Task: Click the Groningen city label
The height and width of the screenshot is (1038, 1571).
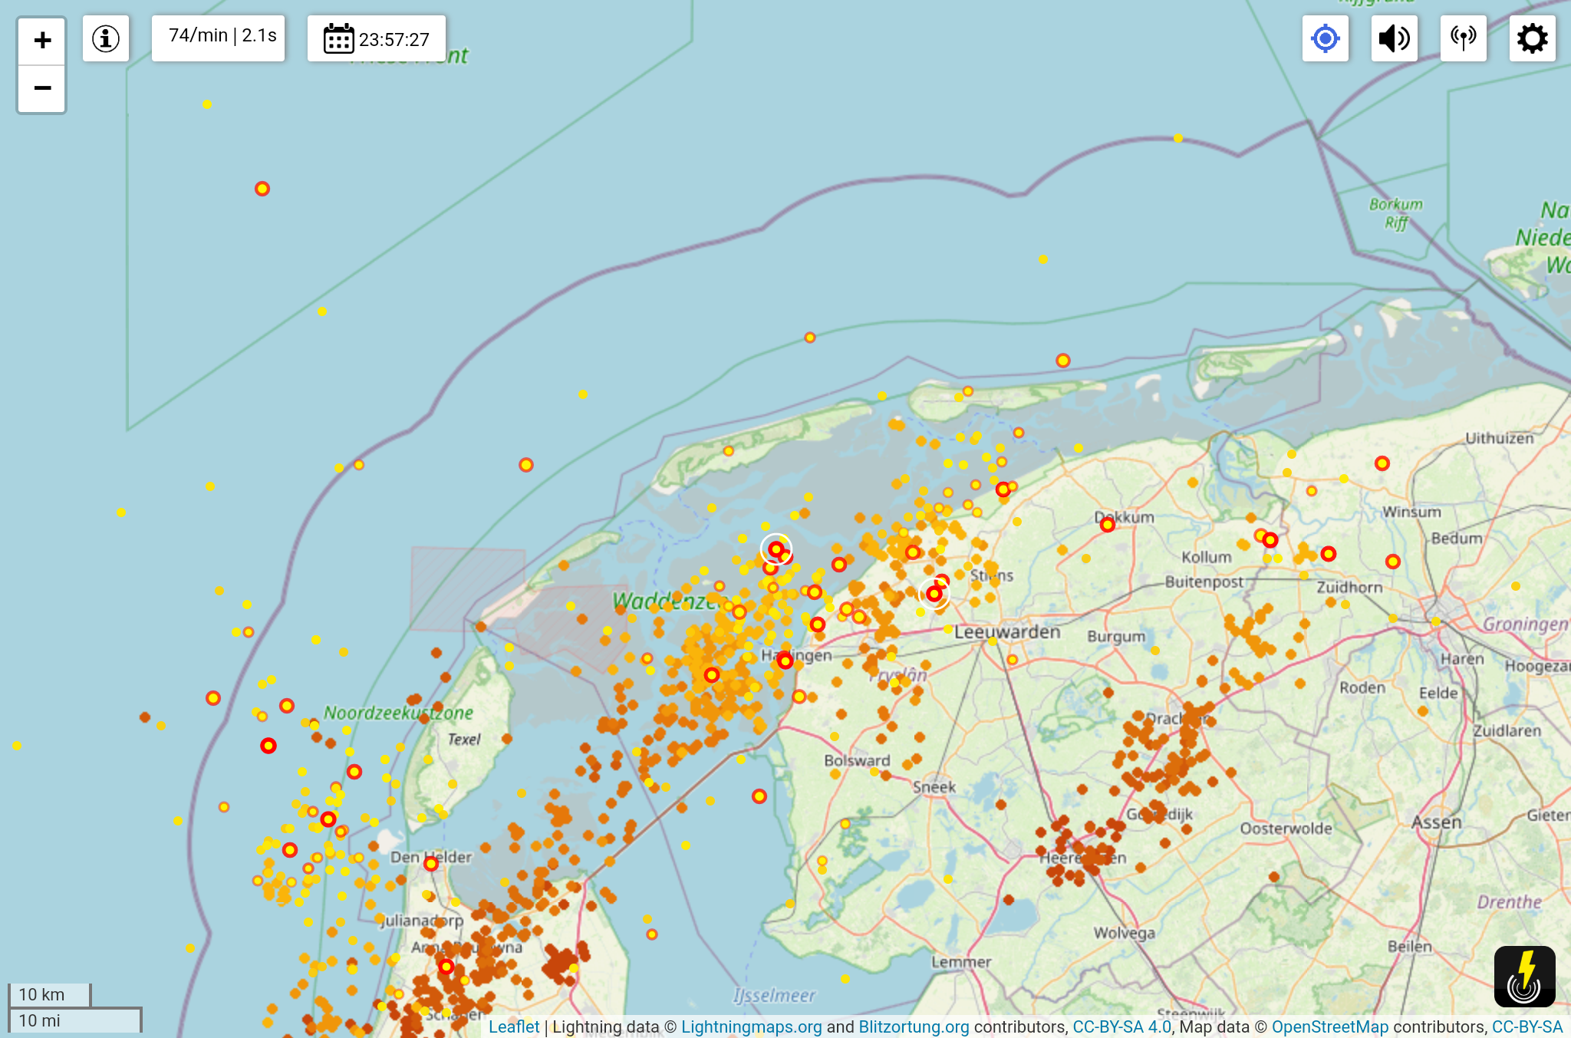Action: (x=1525, y=624)
